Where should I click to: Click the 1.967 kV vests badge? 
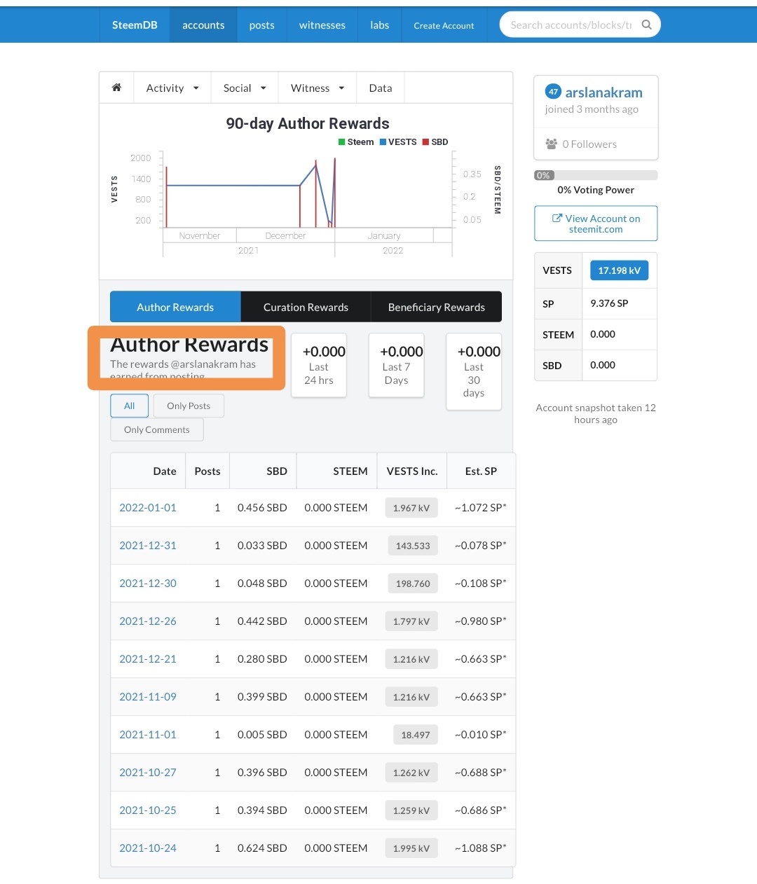[x=411, y=508]
